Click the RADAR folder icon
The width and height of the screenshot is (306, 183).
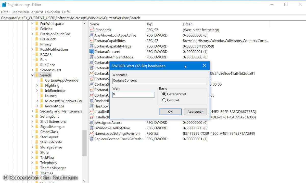pos(37,54)
